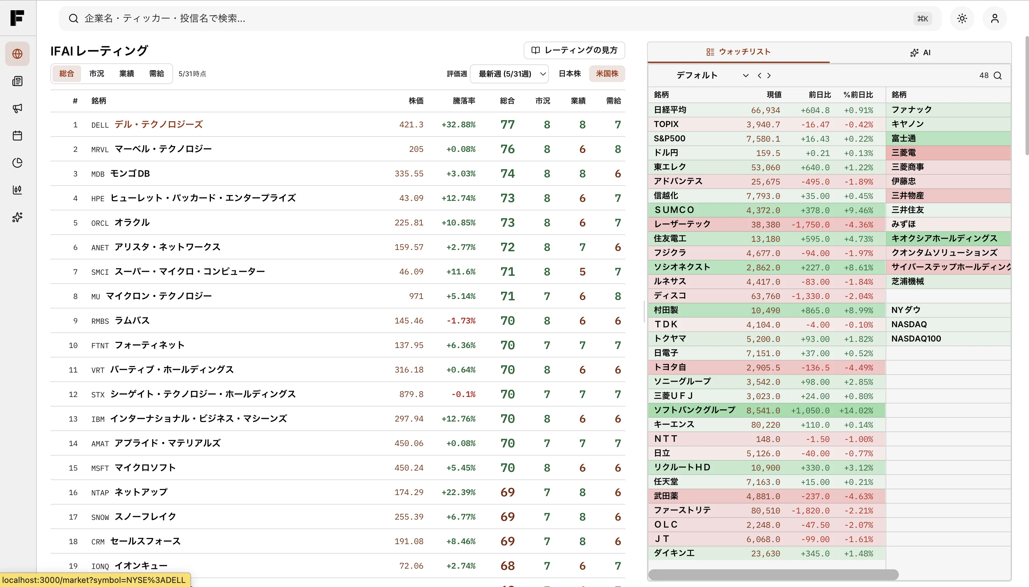Click the 現値 column header in watchlist
The image size is (1029, 587).
pyautogui.click(x=774, y=95)
